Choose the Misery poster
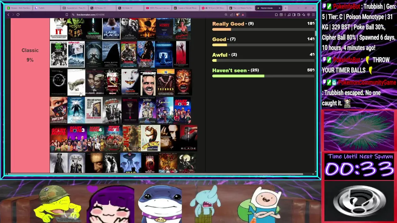The height and width of the screenshot is (223, 397). click(164, 28)
